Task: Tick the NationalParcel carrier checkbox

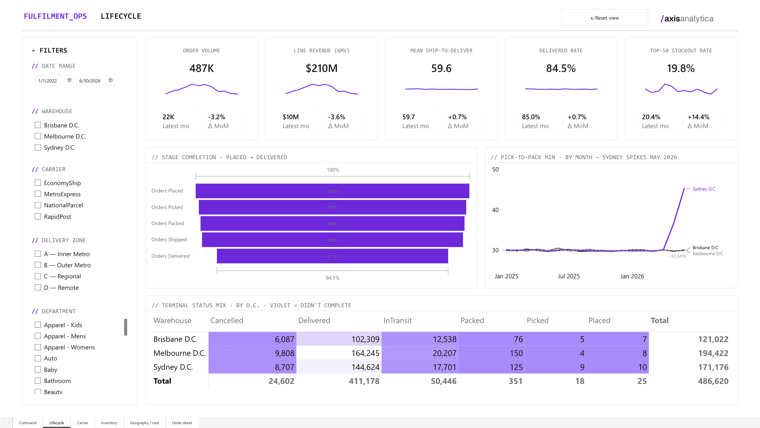Action: [x=38, y=205]
